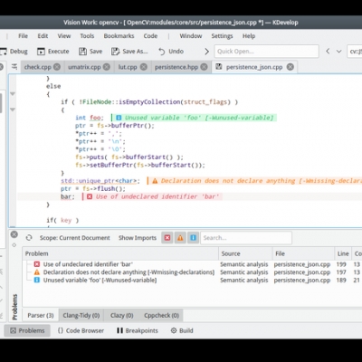Switch to the Parser (3) tab
The height and width of the screenshot is (362, 362).
click(x=41, y=315)
